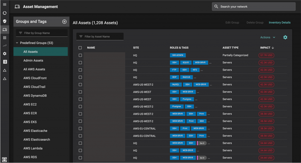Viewport: 301px width, 163px height.
Task: Sort by the IMPACT column arrow
Action: [273, 48]
